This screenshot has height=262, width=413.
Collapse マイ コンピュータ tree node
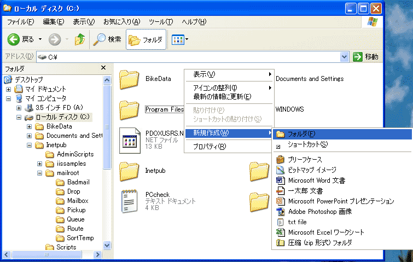click(x=8, y=98)
